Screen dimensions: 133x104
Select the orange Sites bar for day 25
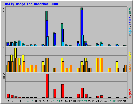[x=102, y=65]
